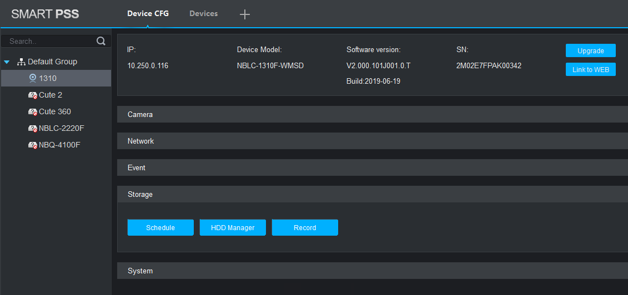Collapse the Storage section header
Image resolution: width=628 pixels, height=295 pixels.
click(373, 194)
